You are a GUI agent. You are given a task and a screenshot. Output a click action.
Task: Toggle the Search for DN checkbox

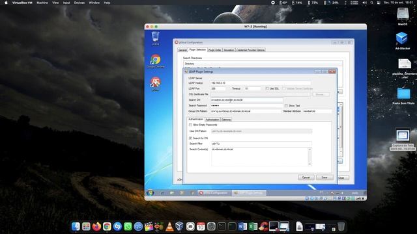[190, 138]
